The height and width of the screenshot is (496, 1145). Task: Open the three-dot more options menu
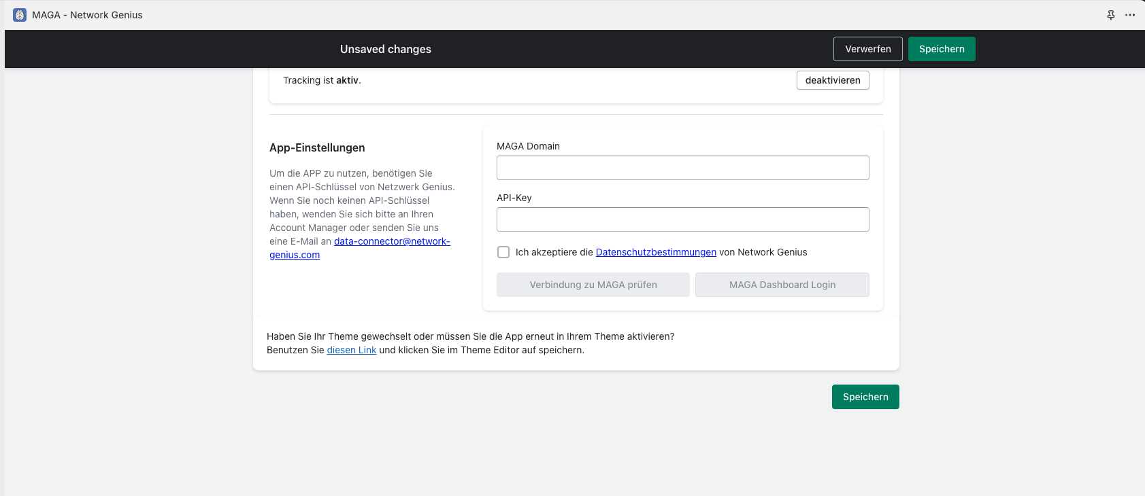point(1130,15)
